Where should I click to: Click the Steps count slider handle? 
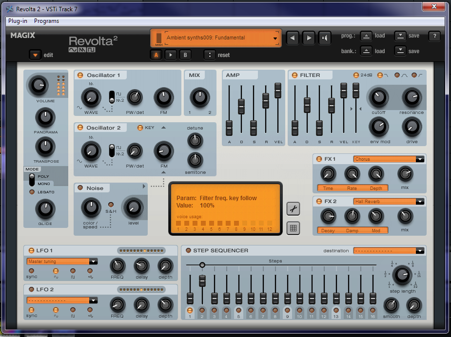point(202,265)
